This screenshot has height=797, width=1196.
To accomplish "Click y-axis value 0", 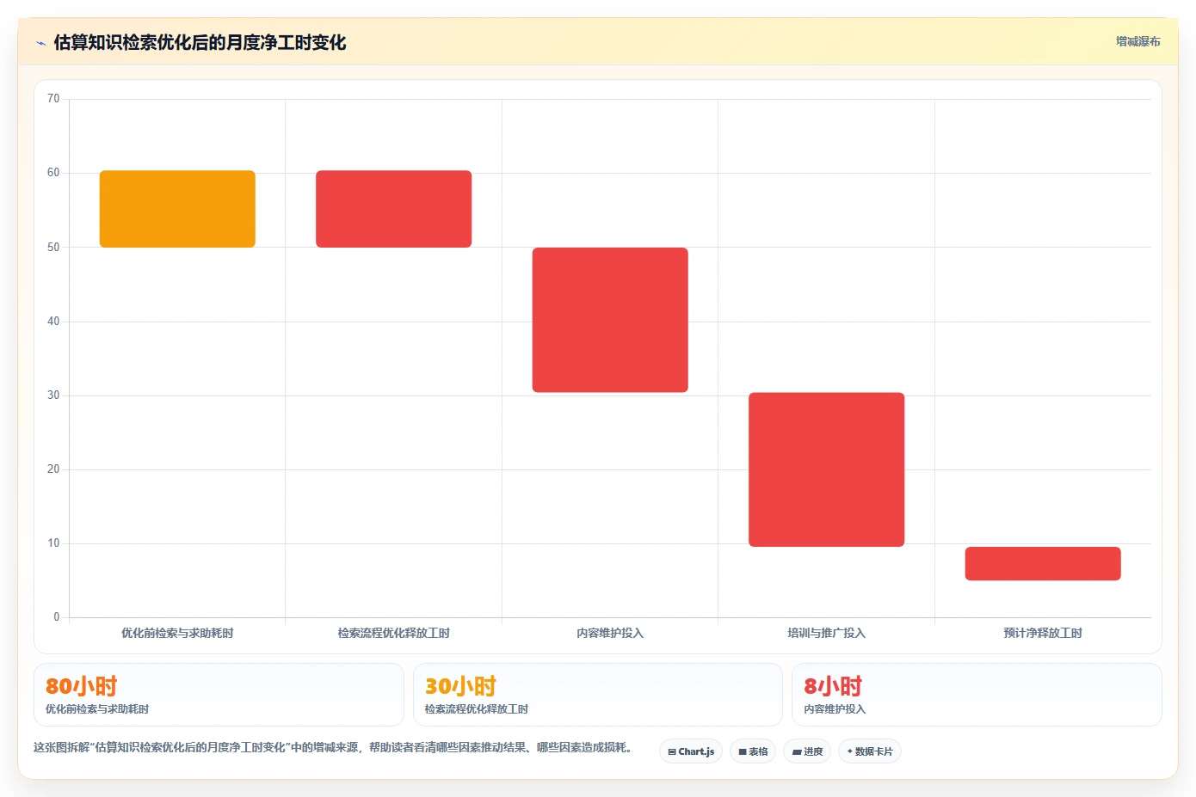I will 57,617.
